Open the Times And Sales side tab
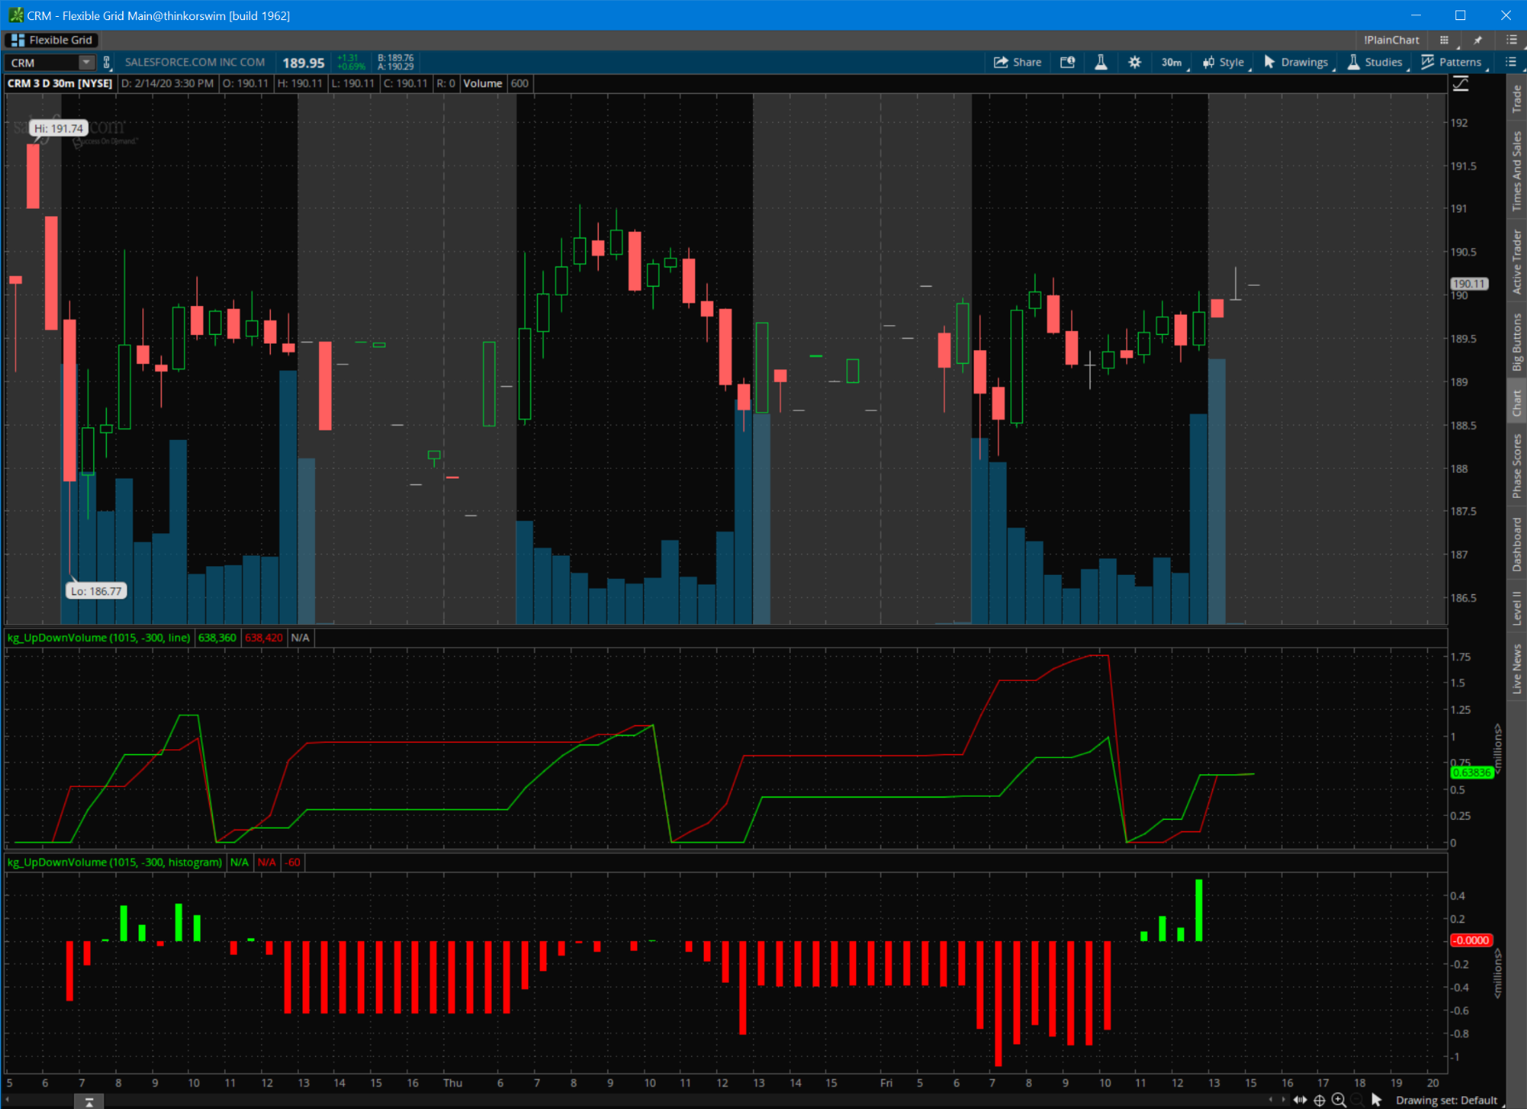 pyautogui.click(x=1517, y=170)
